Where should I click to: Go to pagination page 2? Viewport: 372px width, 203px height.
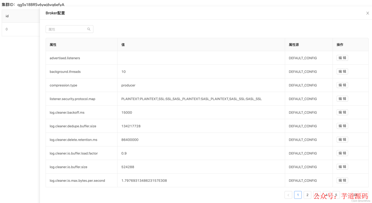pyautogui.click(x=307, y=195)
